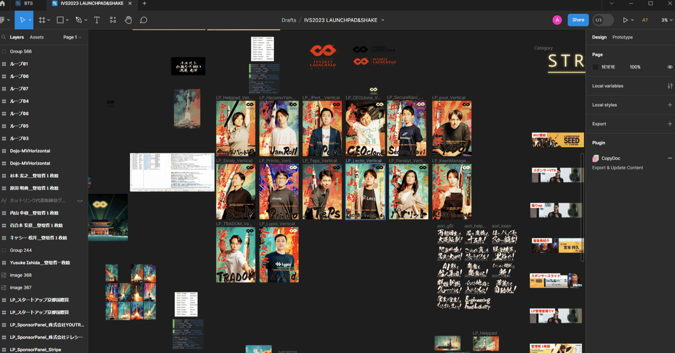Image resolution: width=675 pixels, height=353 pixels.
Task: Select the LP_Lecto_Vertical frame on canvas
Action: tap(365, 192)
